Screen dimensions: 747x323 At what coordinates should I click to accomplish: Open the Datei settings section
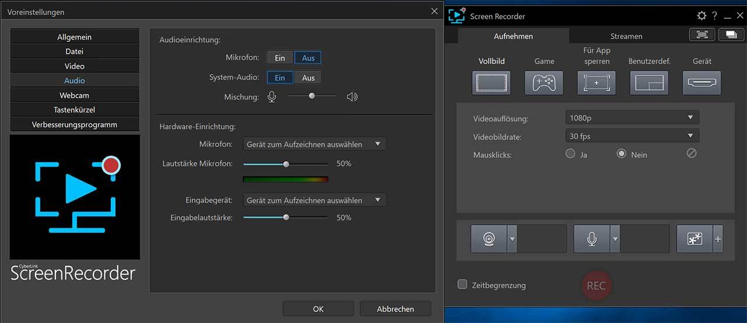click(x=75, y=51)
